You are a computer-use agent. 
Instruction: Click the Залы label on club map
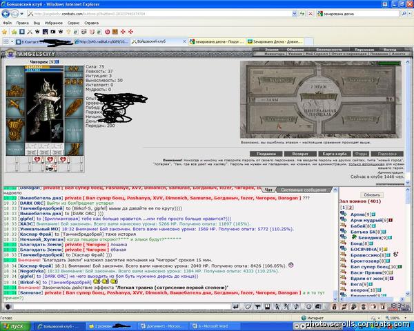(x=272, y=100)
